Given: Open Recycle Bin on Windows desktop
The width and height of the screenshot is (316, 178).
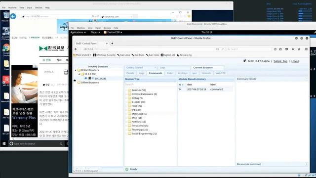Looking at the screenshot, I should [x=5, y=16].
